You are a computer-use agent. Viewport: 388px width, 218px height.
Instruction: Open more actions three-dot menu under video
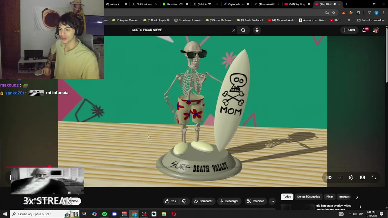tap(272, 201)
